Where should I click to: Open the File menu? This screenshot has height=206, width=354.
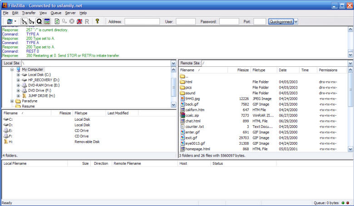tap(5, 13)
